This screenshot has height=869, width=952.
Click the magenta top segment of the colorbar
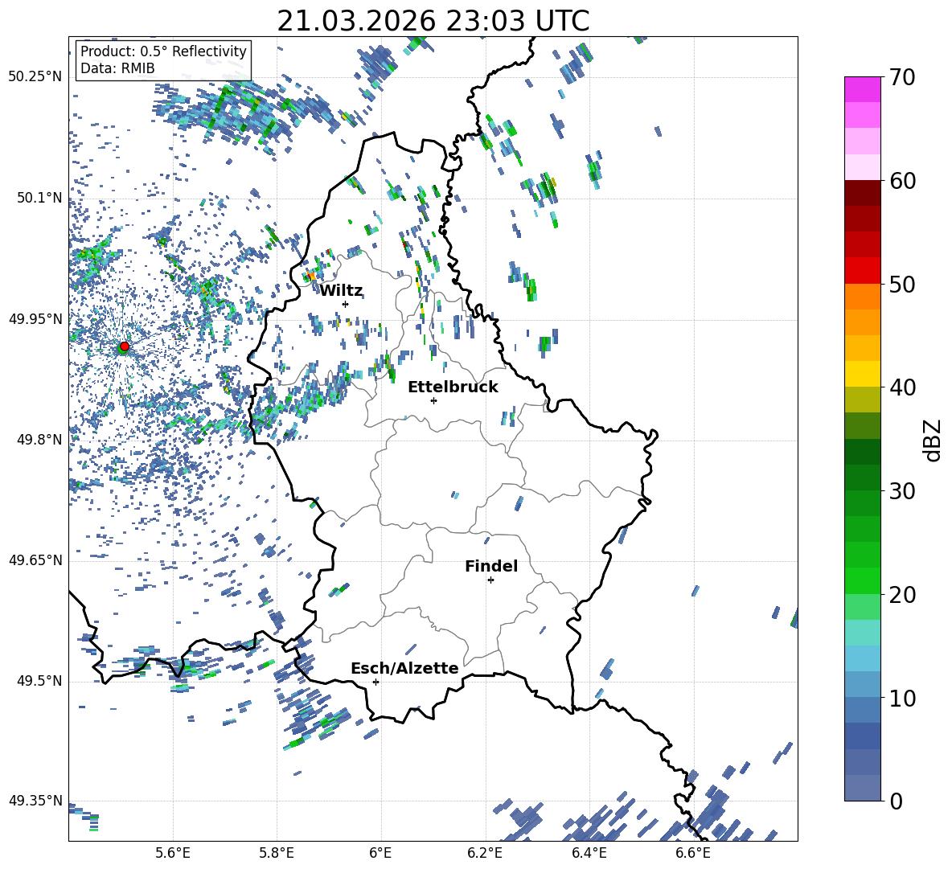[863, 89]
